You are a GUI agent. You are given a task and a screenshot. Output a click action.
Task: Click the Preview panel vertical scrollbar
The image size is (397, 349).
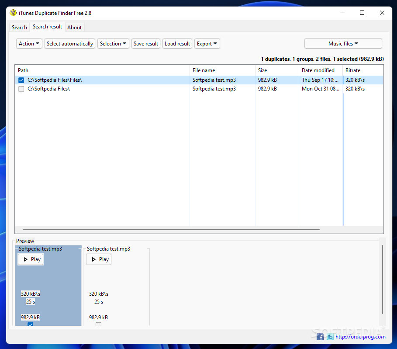383,279
